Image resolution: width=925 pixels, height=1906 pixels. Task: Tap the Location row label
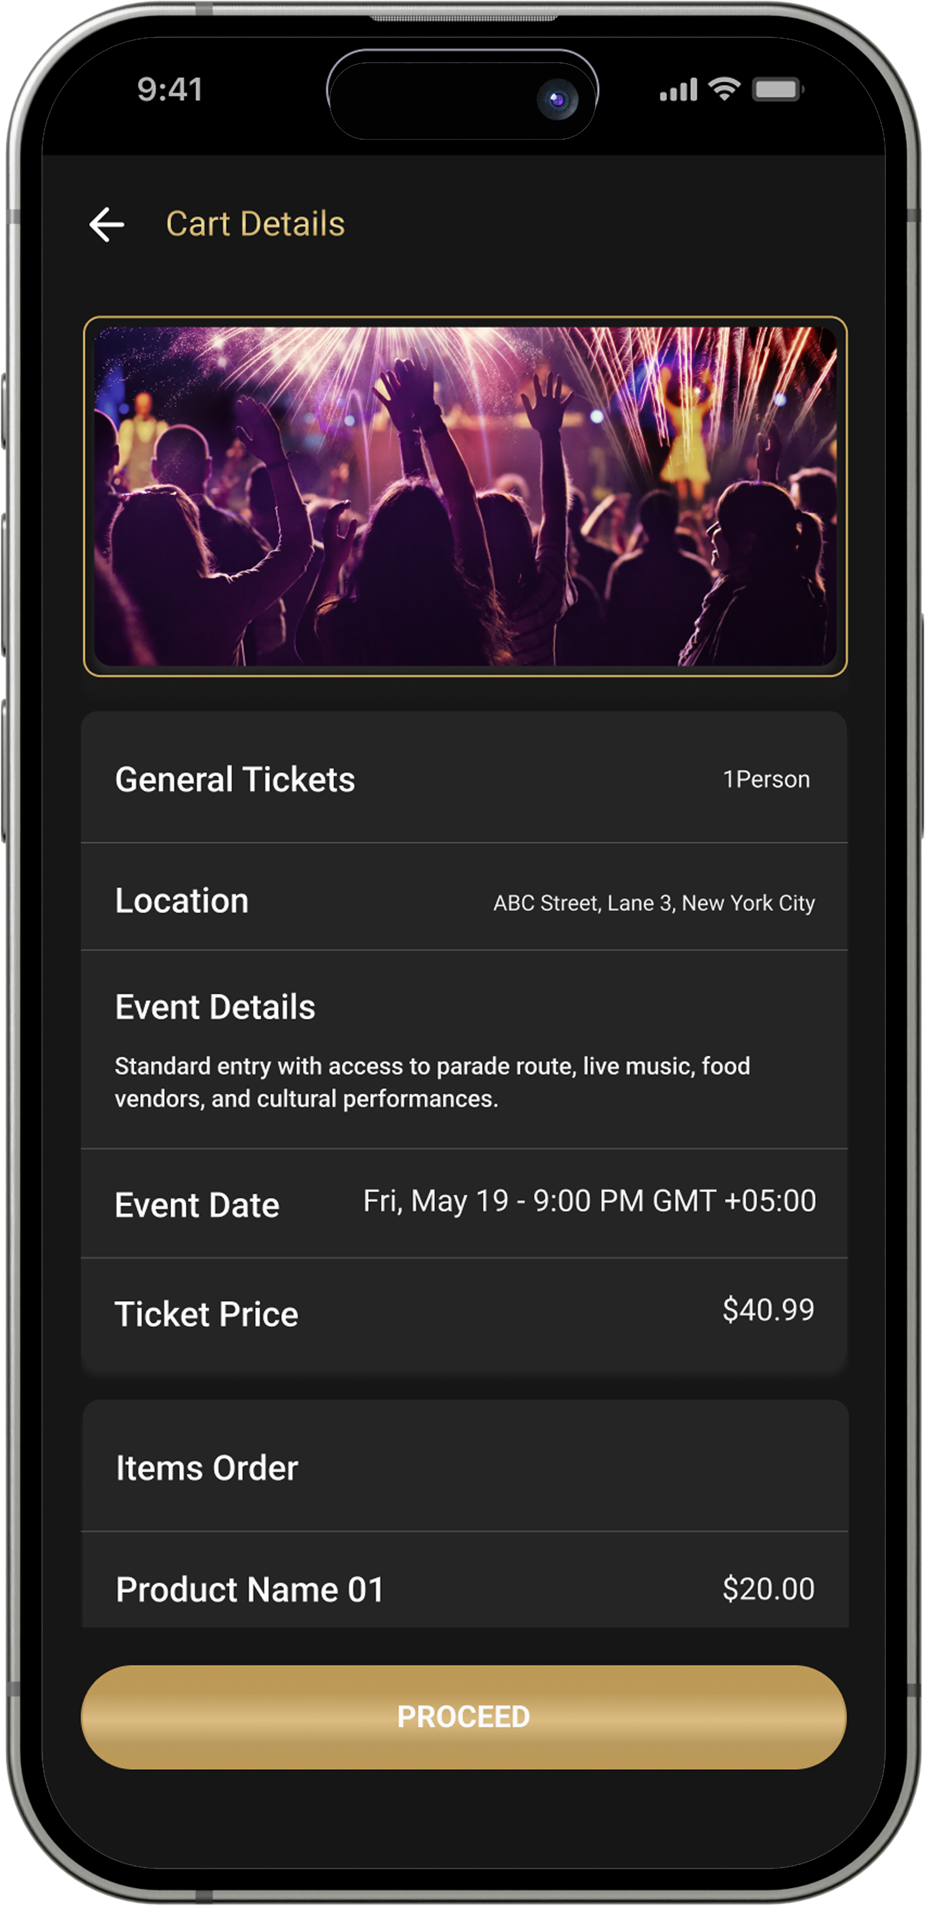(x=182, y=901)
